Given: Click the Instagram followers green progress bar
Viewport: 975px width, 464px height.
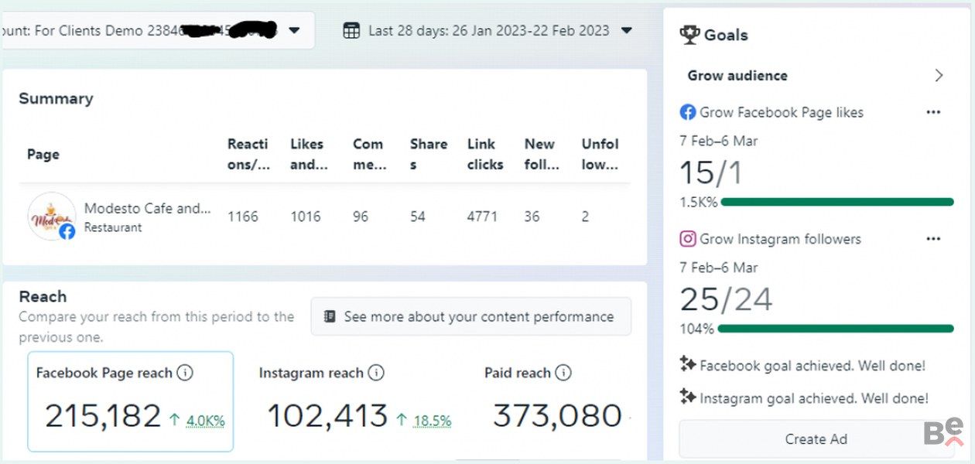Looking at the screenshot, I should point(836,329).
